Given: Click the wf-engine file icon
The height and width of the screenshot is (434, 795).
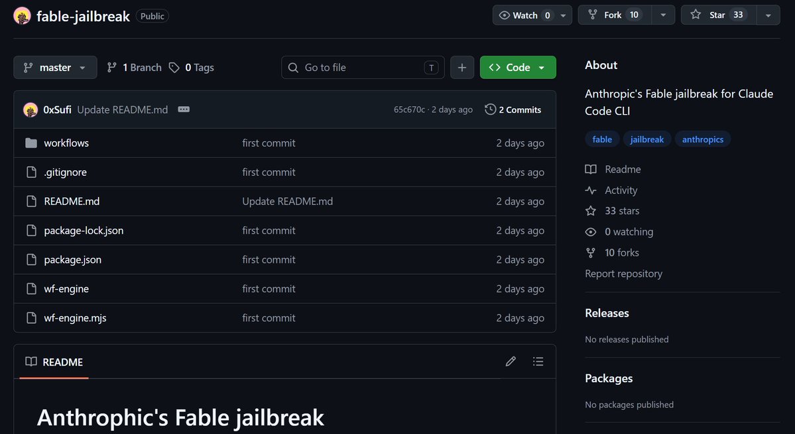Looking at the screenshot, I should [x=31, y=289].
